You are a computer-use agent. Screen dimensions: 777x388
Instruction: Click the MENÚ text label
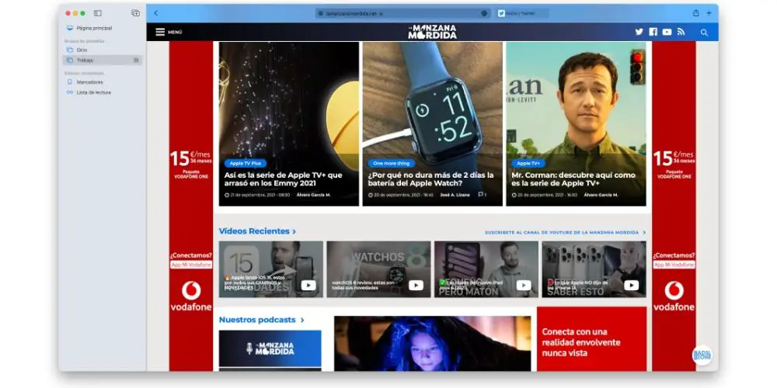click(x=175, y=32)
